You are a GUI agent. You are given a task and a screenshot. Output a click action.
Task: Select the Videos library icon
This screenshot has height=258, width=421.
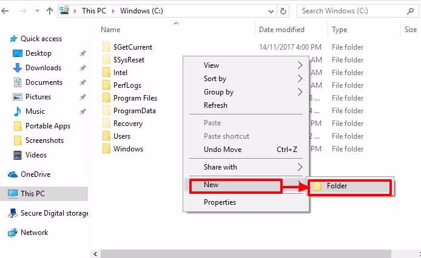pyautogui.click(x=18, y=155)
